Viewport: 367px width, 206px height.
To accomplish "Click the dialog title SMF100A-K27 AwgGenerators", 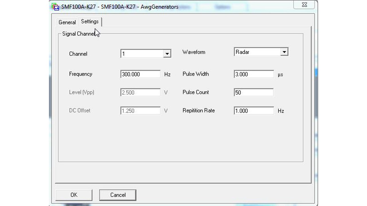I will 120,7.
